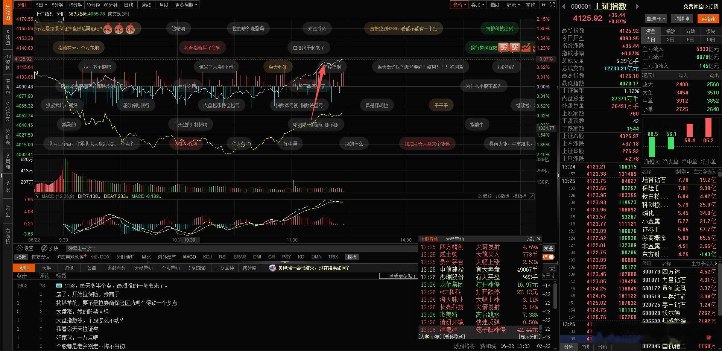Close the 个股异动 popup panel
Image resolution: width=722 pixels, height=351 pixels.
click(x=539, y=239)
